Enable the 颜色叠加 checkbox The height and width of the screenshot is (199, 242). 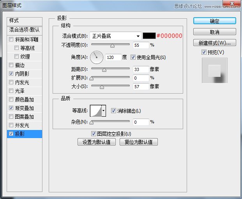tap(11, 99)
